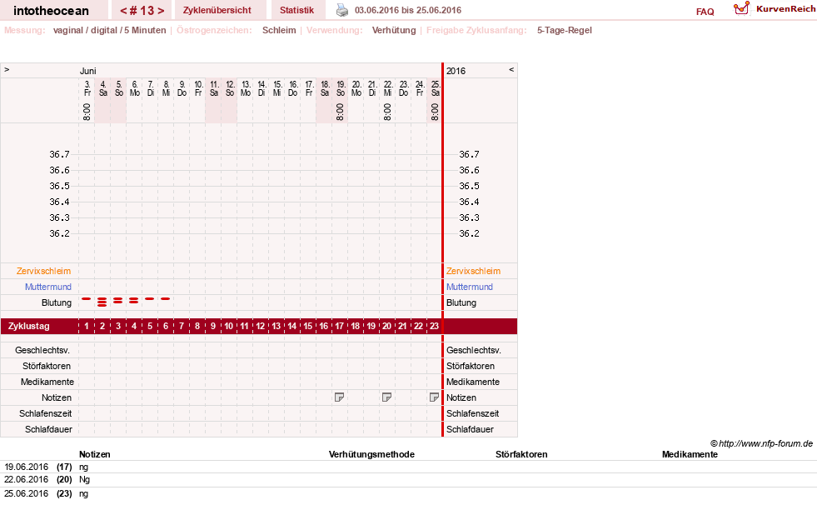Click the left Muttermund row label
The width and height of the screenshot is (817, 520).
[x=48, y=287]
